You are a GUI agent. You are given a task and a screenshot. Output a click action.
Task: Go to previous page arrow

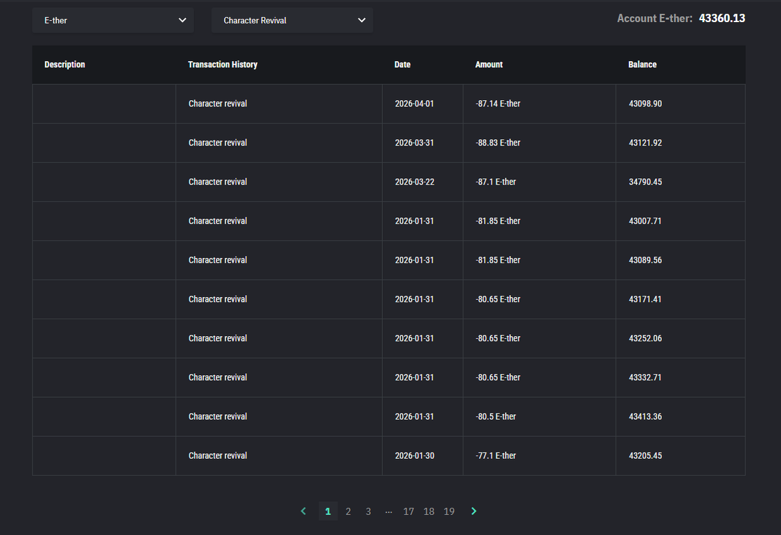click(x=303, y=512)
